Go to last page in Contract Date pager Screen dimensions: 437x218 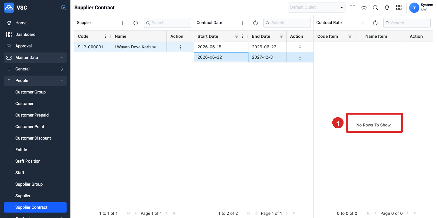(x=294, y=213)
